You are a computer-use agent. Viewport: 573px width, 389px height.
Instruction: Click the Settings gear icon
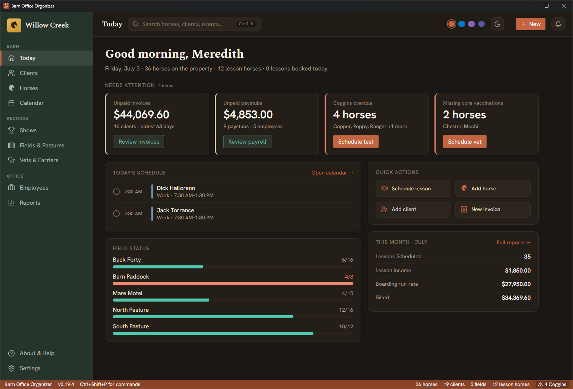tap(12, 368)
